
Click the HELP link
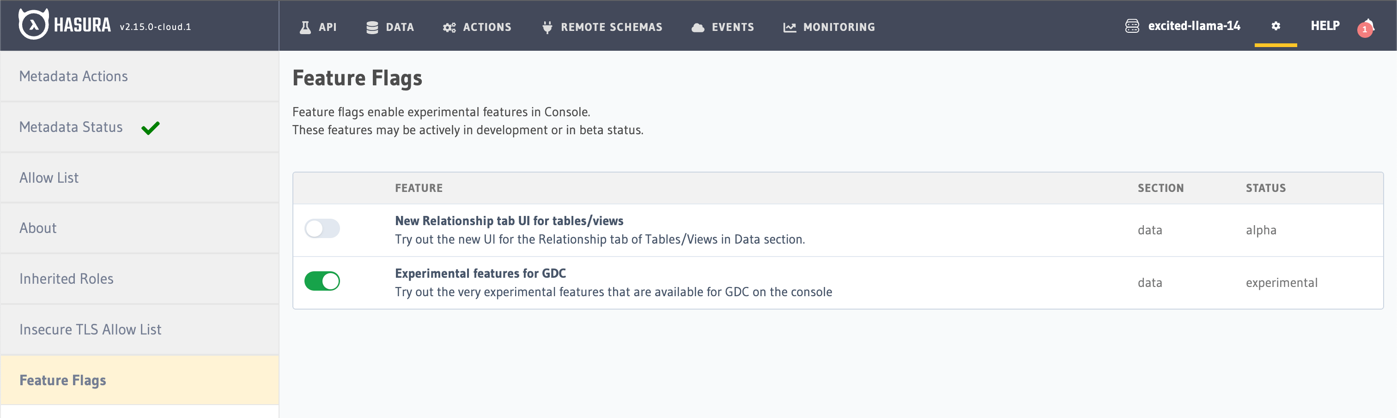click(x=1325, y=25)
